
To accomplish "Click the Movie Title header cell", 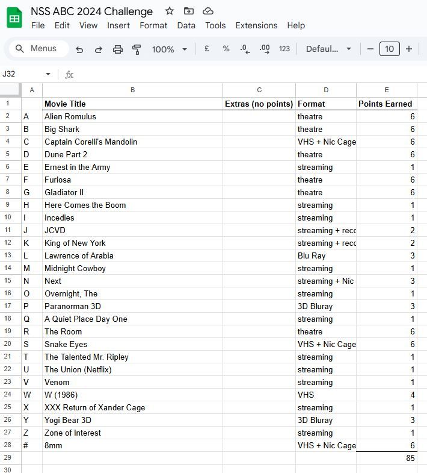I will click(x=132, y=104).
